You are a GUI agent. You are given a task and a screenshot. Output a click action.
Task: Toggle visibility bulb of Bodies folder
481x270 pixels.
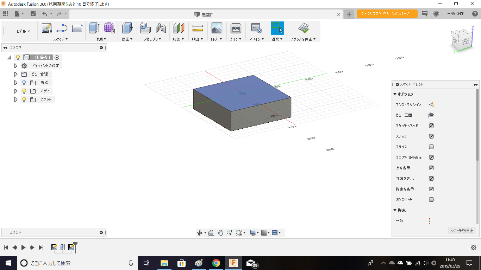24,91
